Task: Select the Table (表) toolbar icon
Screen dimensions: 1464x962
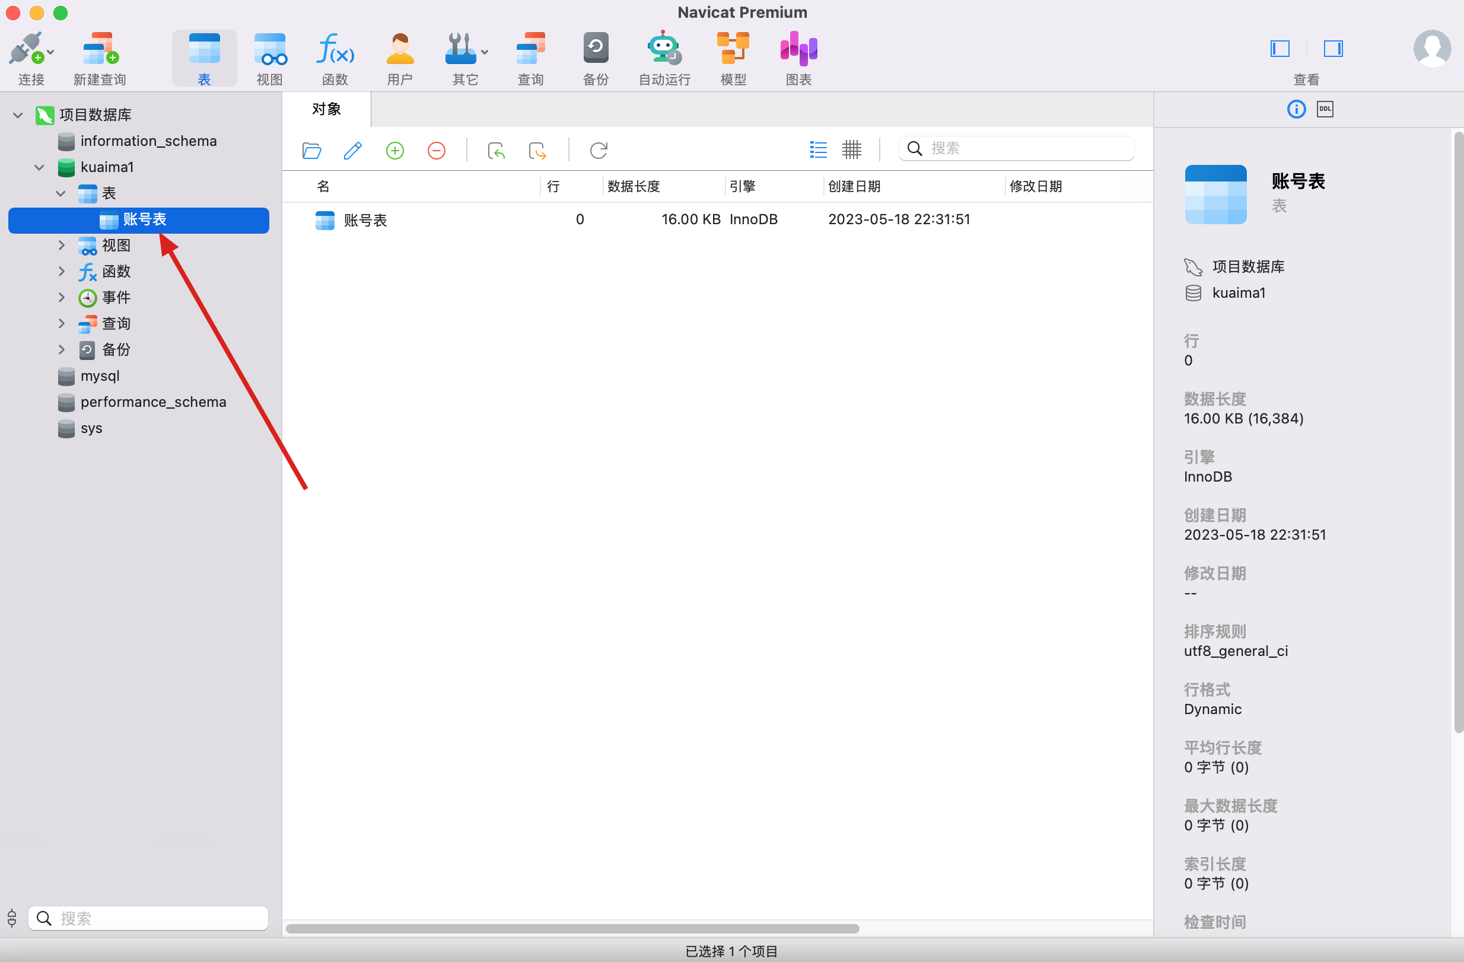Action: tap(204, 48)
